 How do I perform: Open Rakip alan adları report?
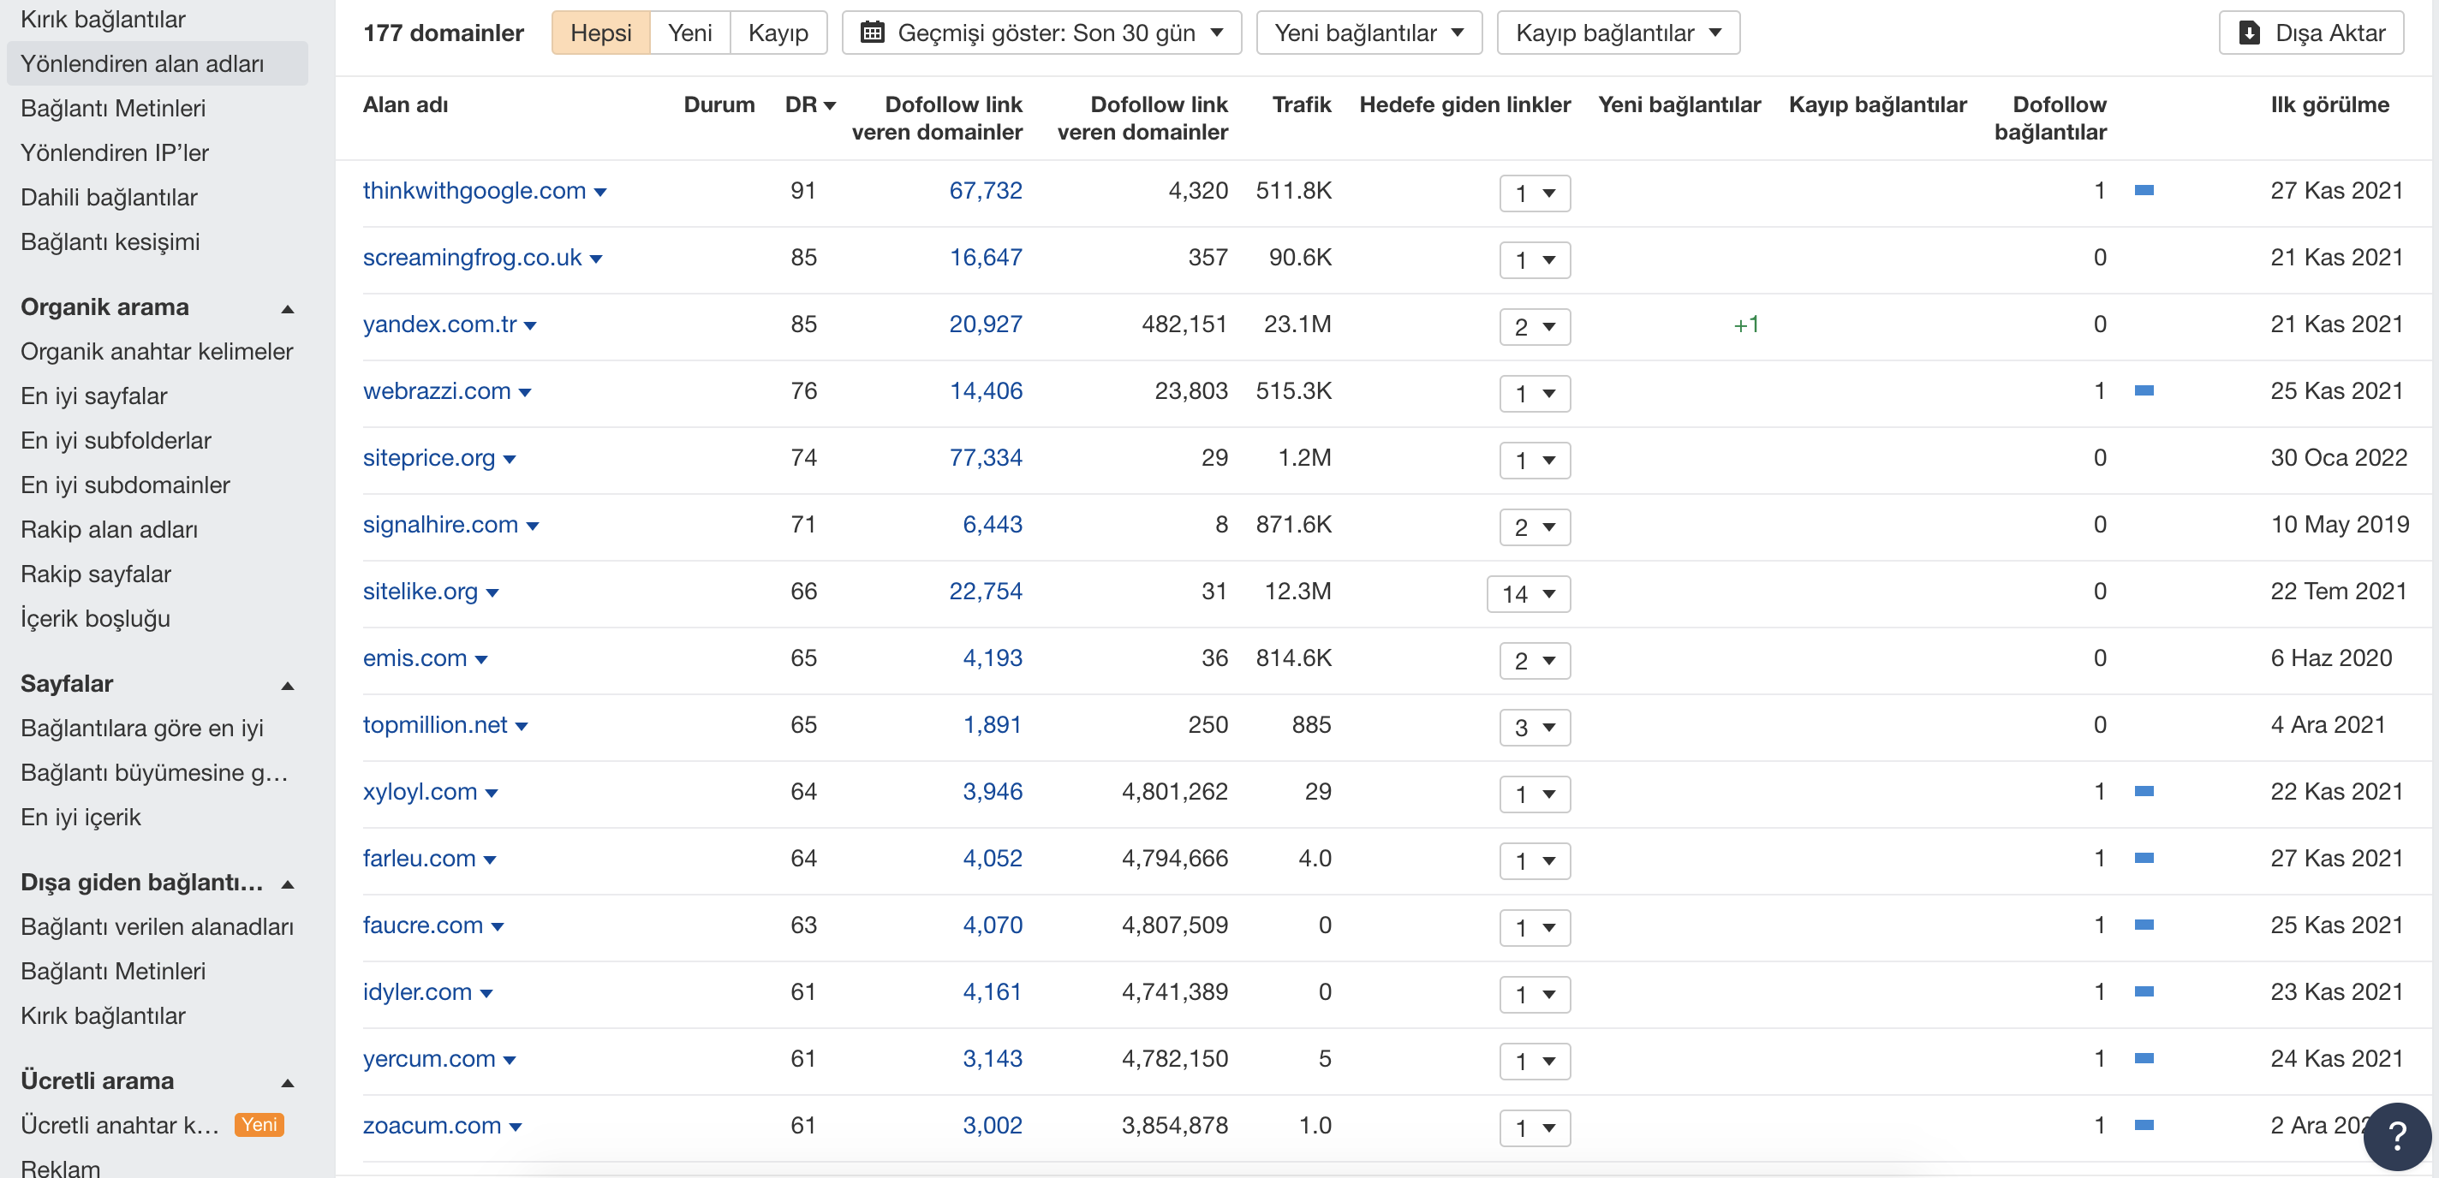[x=109, y=529]
